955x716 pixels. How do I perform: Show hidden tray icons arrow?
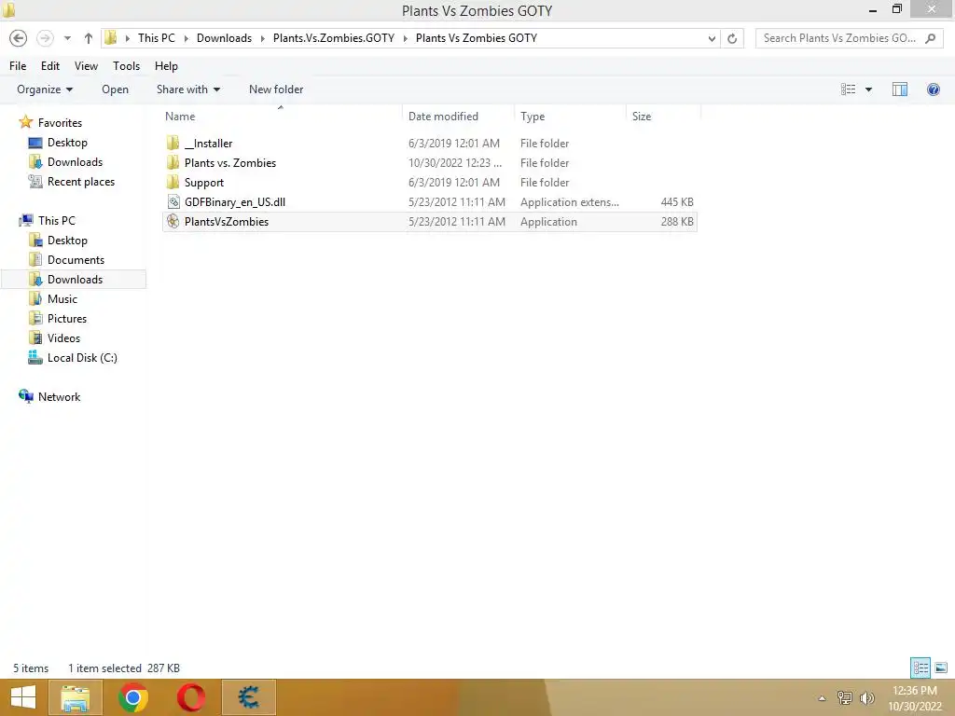tap(823, 698)
